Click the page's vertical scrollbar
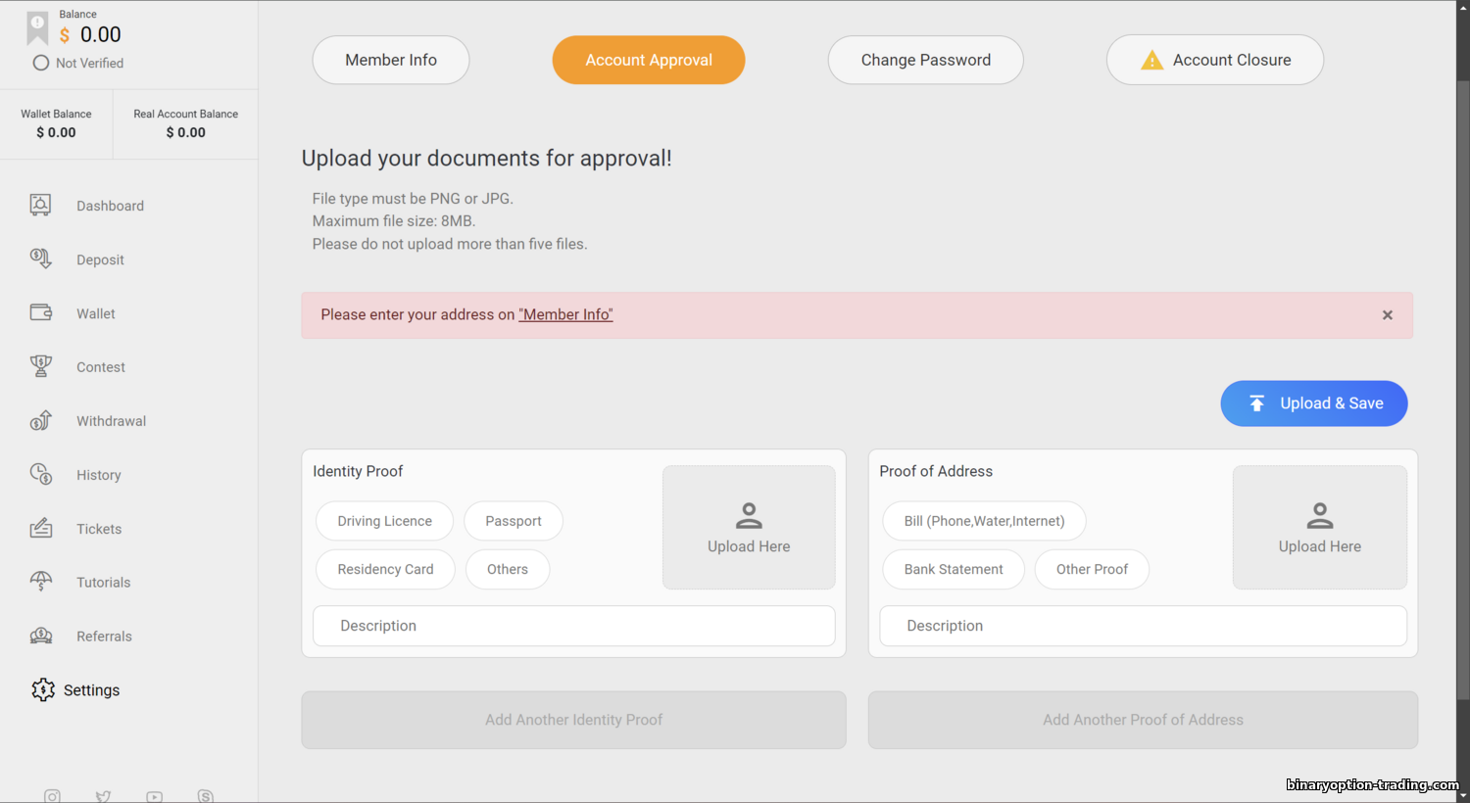The height and width of the screenshot is (803, 1470). coord(1462,392)
